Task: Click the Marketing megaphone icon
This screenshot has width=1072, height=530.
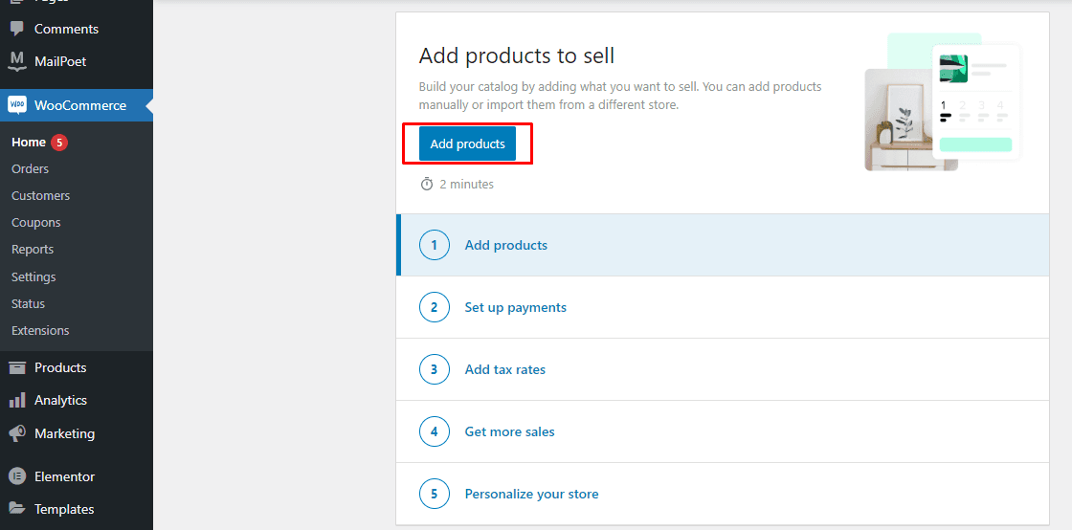Action: (x=17, y=433)
